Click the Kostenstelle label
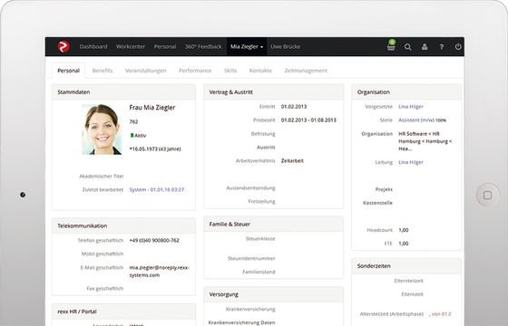 377,203
